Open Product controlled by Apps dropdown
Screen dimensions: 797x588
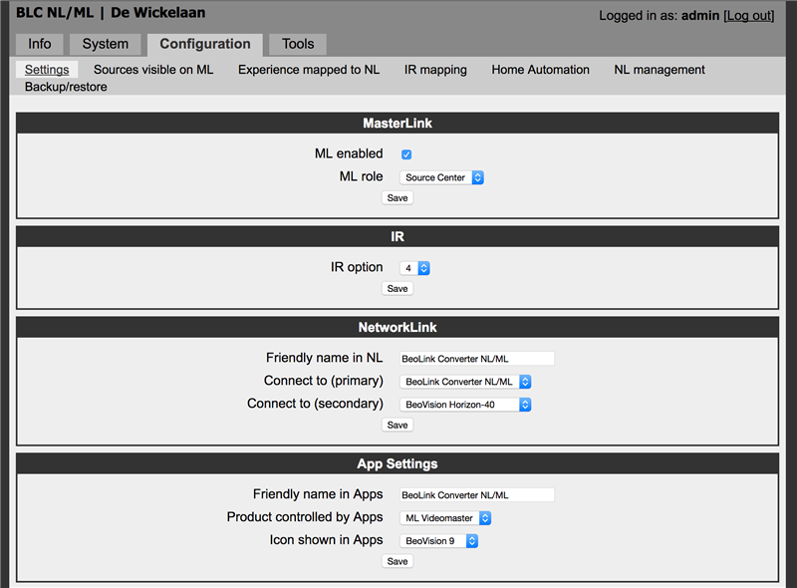[445, 518]
